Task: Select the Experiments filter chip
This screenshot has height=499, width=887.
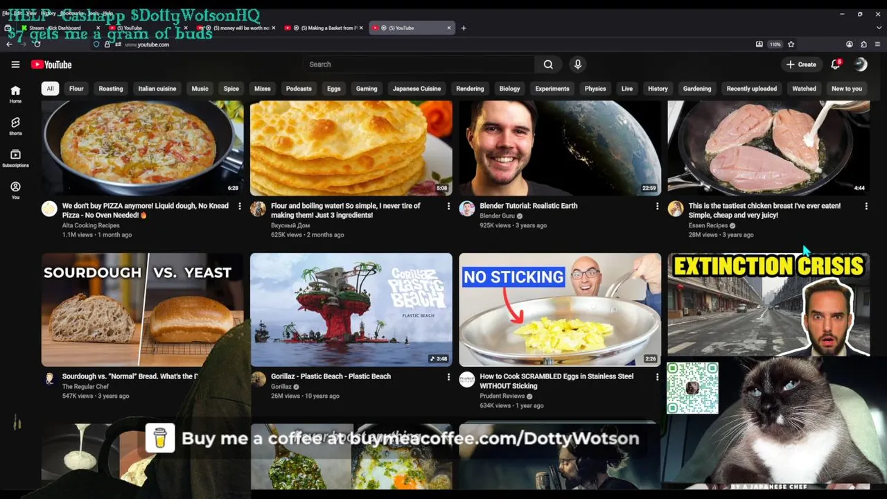Action: click(552, 89)
